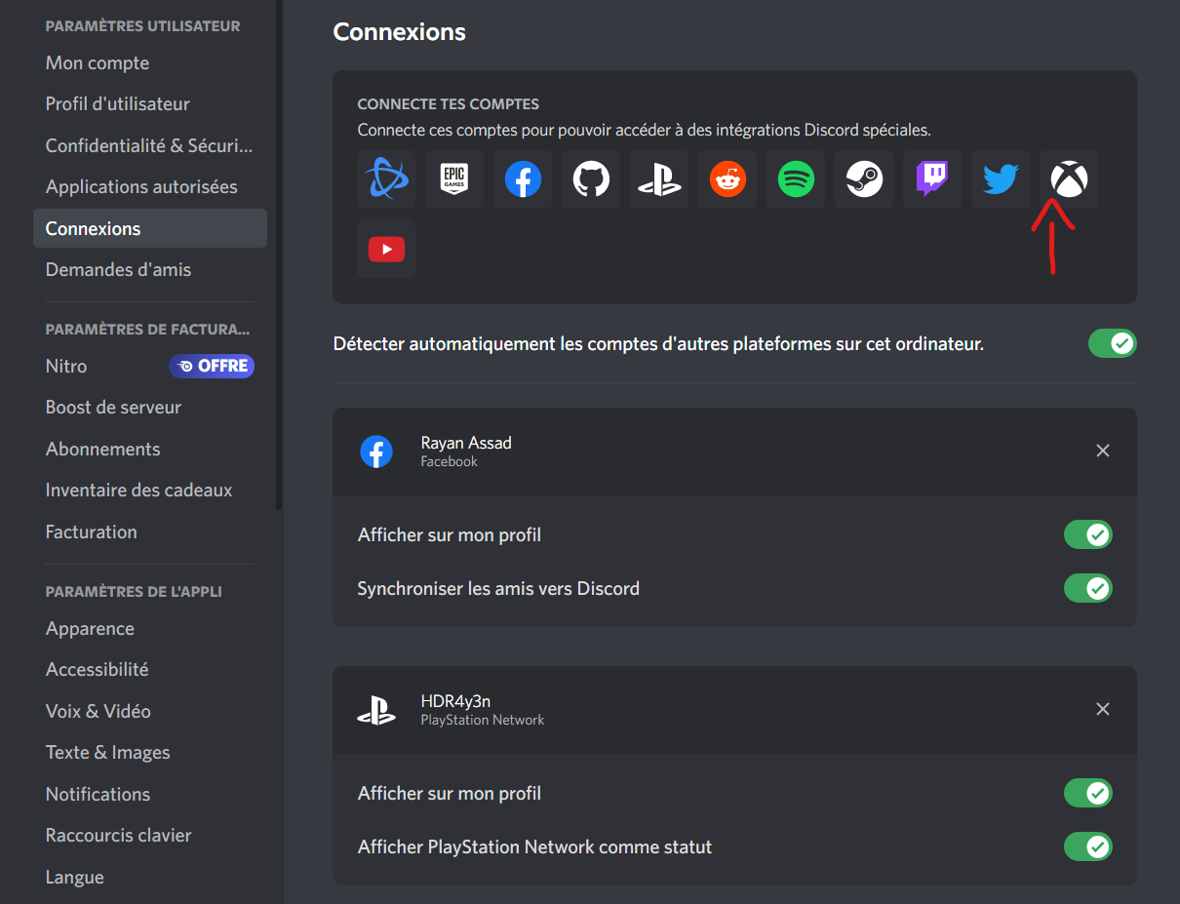The width and height of the screenshot is (1180, 904).
Task: Open 'Voix & Vidéo' settings
Action: tap(150, 712)
